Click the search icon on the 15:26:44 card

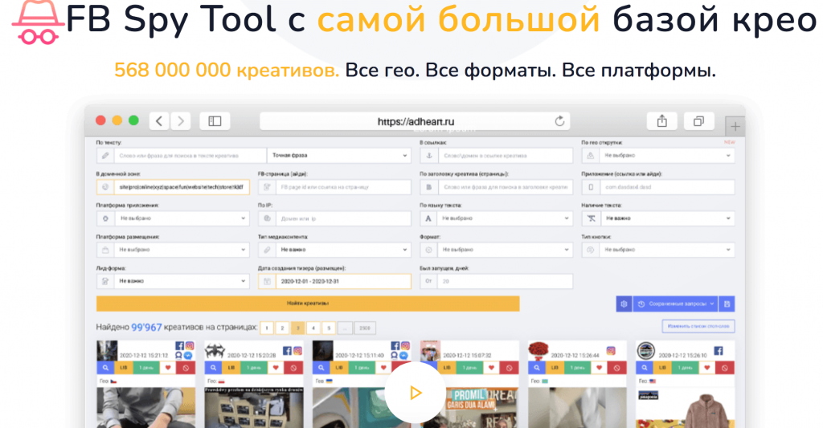click(537, 368)
